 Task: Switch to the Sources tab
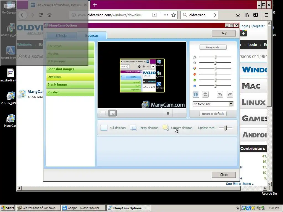point(92,36)
